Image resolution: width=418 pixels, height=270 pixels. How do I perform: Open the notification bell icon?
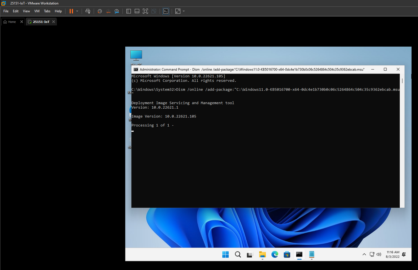404,254
